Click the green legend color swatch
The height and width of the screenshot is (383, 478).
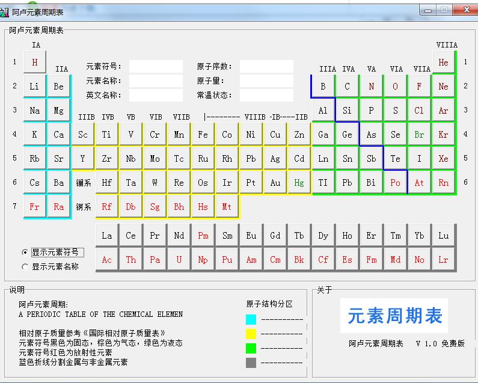pyautogui.click(x=251, y=348)
